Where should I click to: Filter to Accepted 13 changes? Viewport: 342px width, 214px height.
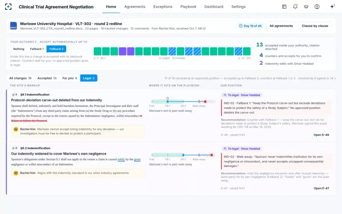[47, 78]
